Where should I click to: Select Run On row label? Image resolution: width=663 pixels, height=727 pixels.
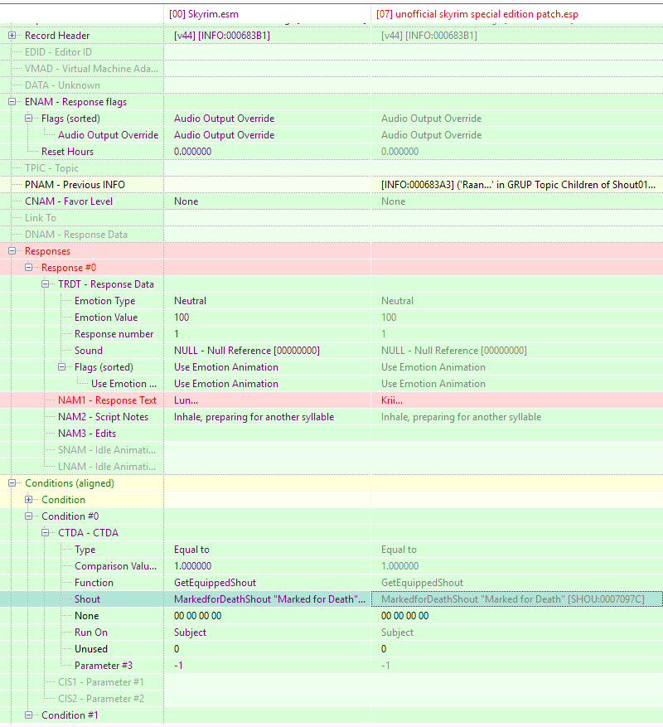[x=91, y=632]
